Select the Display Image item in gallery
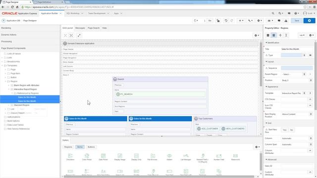 point(120,157)
